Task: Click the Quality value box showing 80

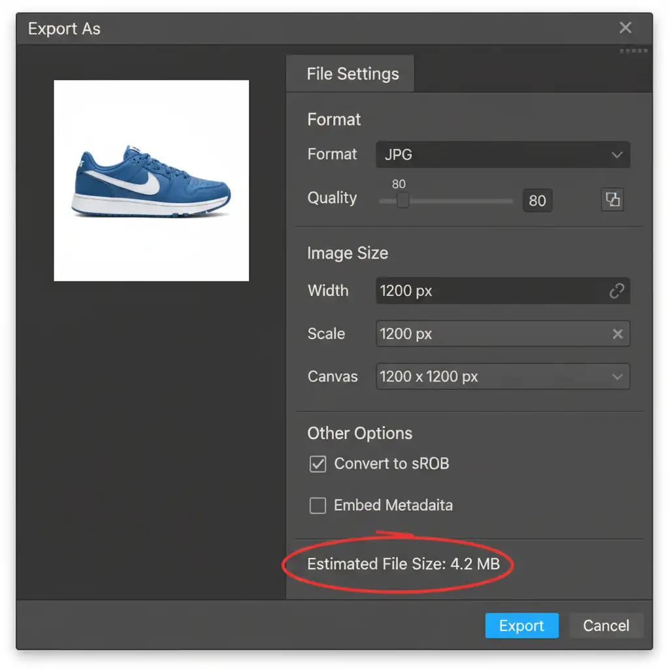Action: click(537, 201)
